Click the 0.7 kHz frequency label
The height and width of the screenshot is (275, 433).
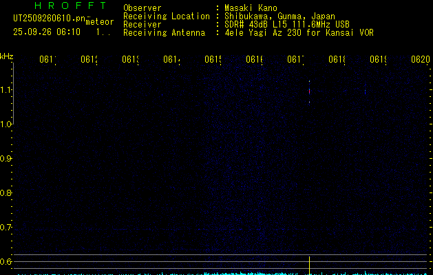pos(6,228)
